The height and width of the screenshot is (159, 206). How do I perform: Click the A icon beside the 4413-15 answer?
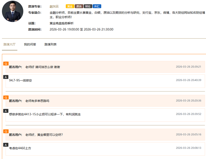click(x=6, y=111)
